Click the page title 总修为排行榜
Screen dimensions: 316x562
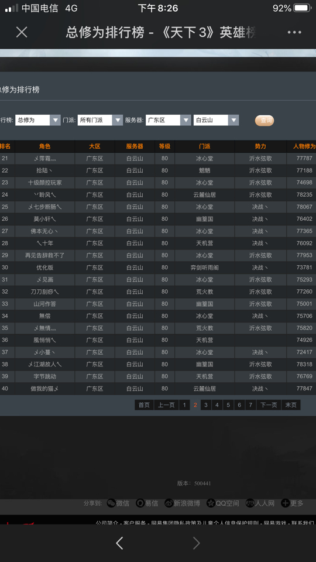coord(105,32)
